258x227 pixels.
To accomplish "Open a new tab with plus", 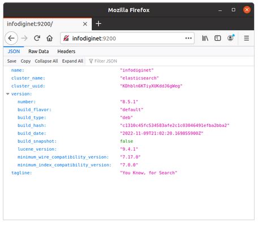I will [x=98, y=24].
